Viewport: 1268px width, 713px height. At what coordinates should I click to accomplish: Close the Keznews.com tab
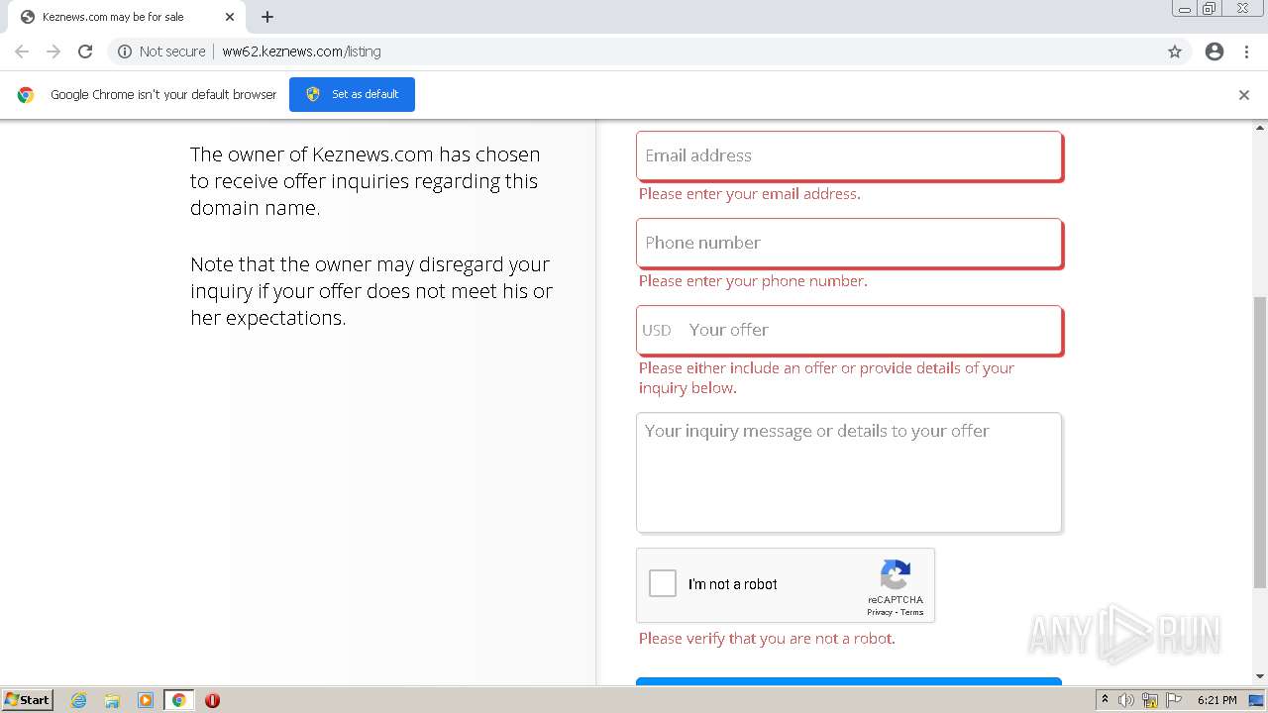(229, 17)
